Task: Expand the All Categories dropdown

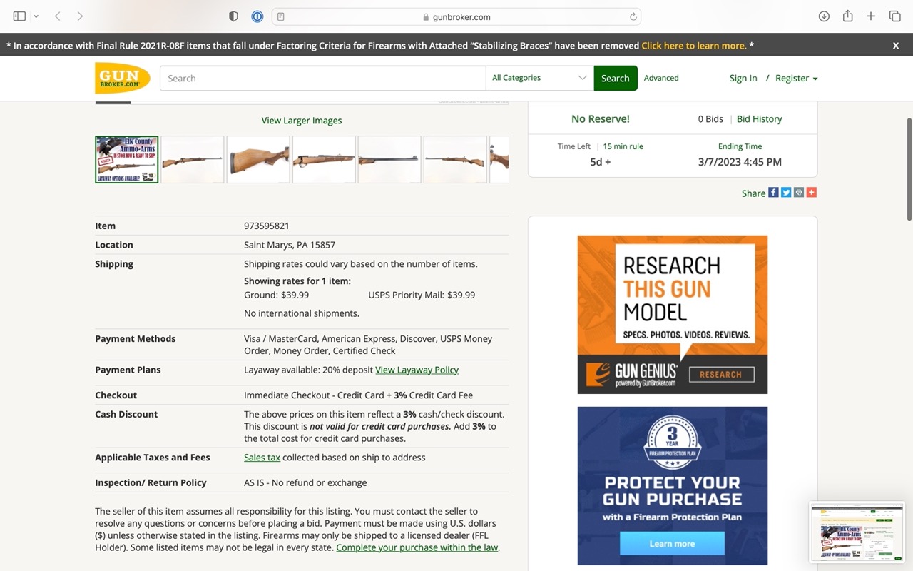Action: 539,78
